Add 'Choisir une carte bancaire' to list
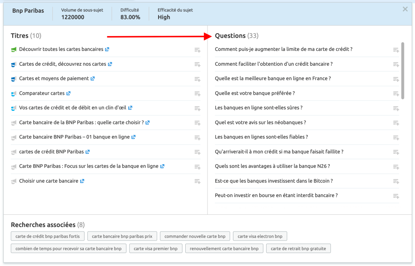This screenshot has height=266, width=415. (198, 182)
